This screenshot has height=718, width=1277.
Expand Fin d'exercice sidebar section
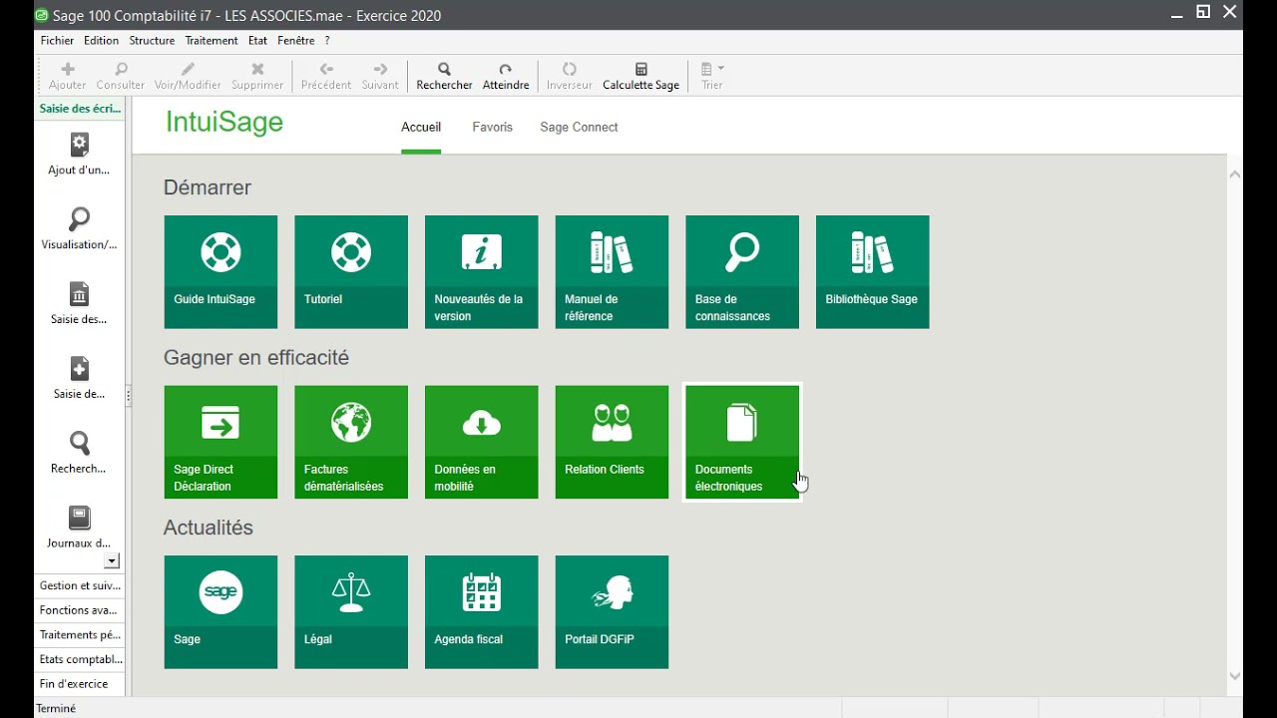tap(80, 684)
